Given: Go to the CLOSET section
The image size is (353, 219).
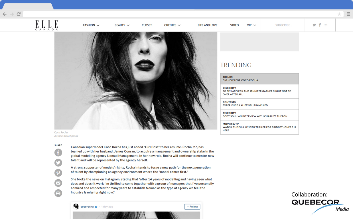Looking at the screenshot, I should (147, 25).
